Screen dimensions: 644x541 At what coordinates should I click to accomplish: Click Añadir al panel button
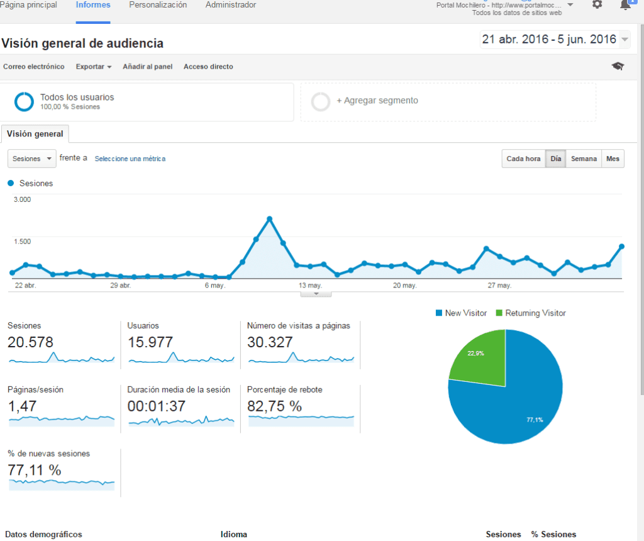coord(147,67)
